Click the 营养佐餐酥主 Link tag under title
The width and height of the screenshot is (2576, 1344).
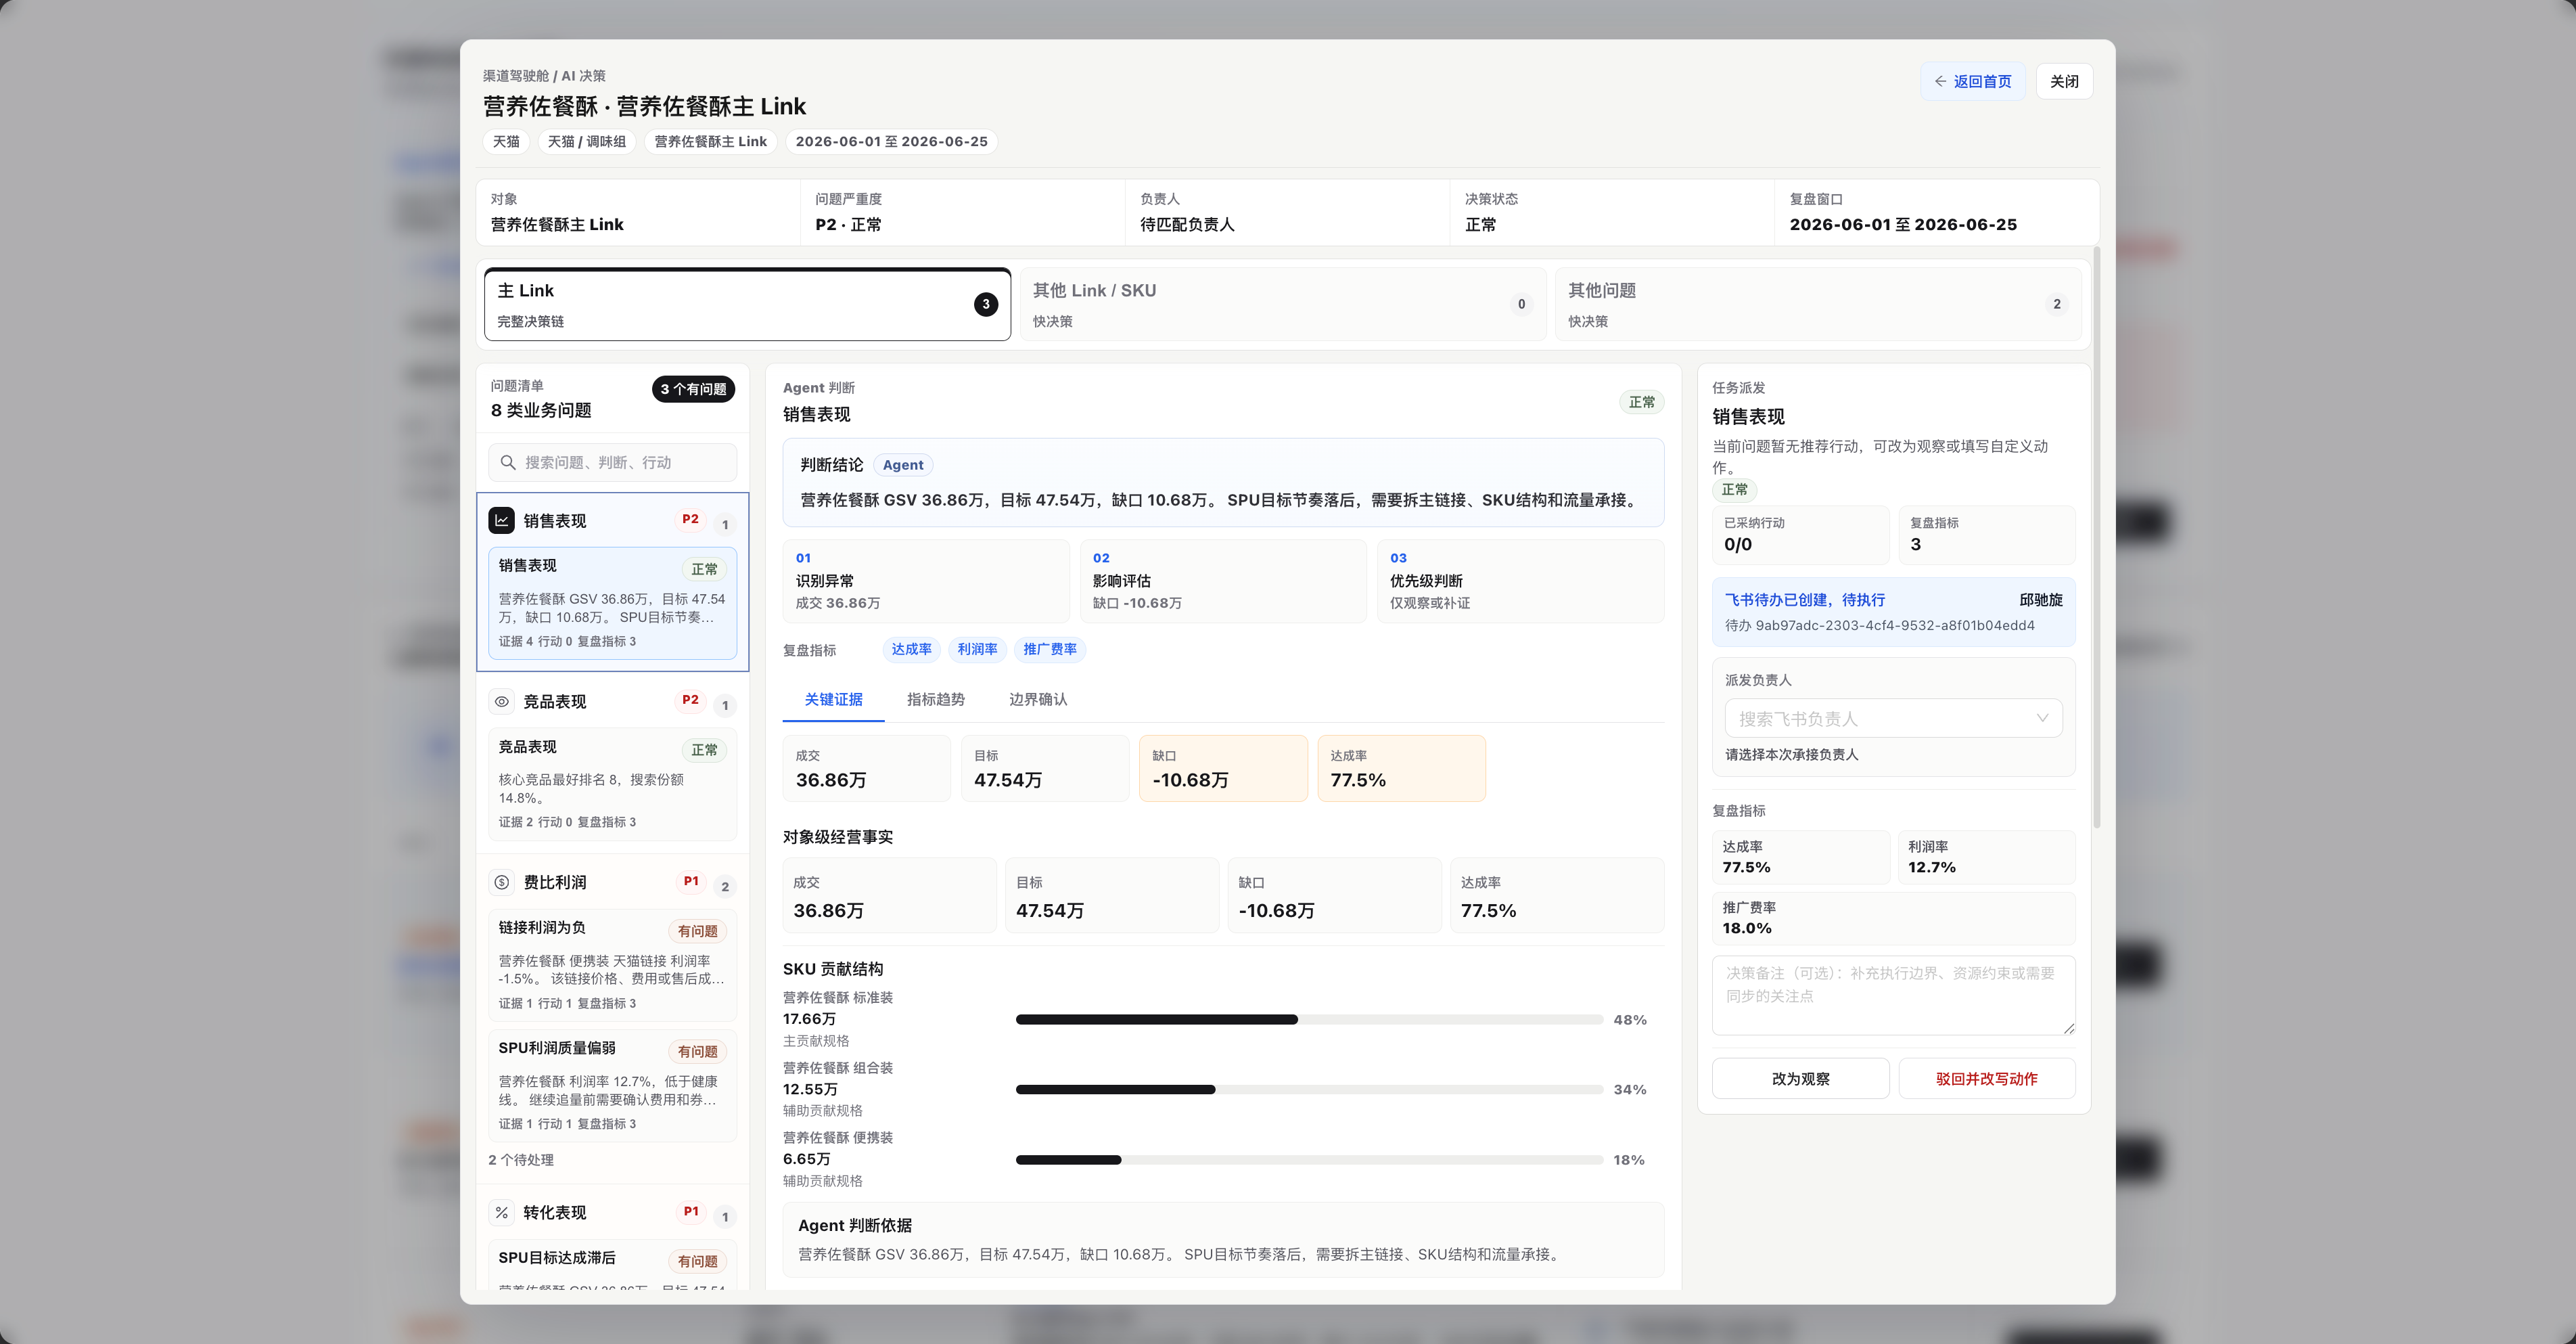[710, 142]
